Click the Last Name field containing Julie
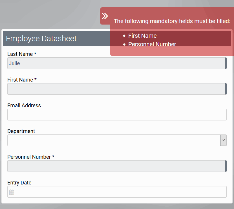Screen dimensions: 234x209 tap(117, 63)
